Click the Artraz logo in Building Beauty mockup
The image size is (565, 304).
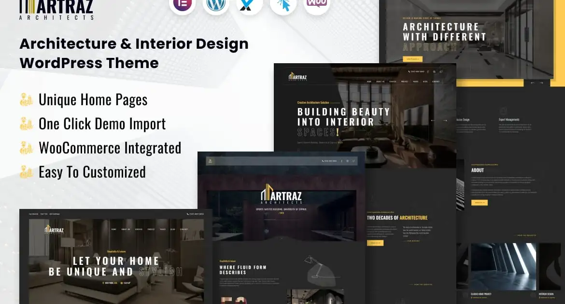click(x=297, y=77)
